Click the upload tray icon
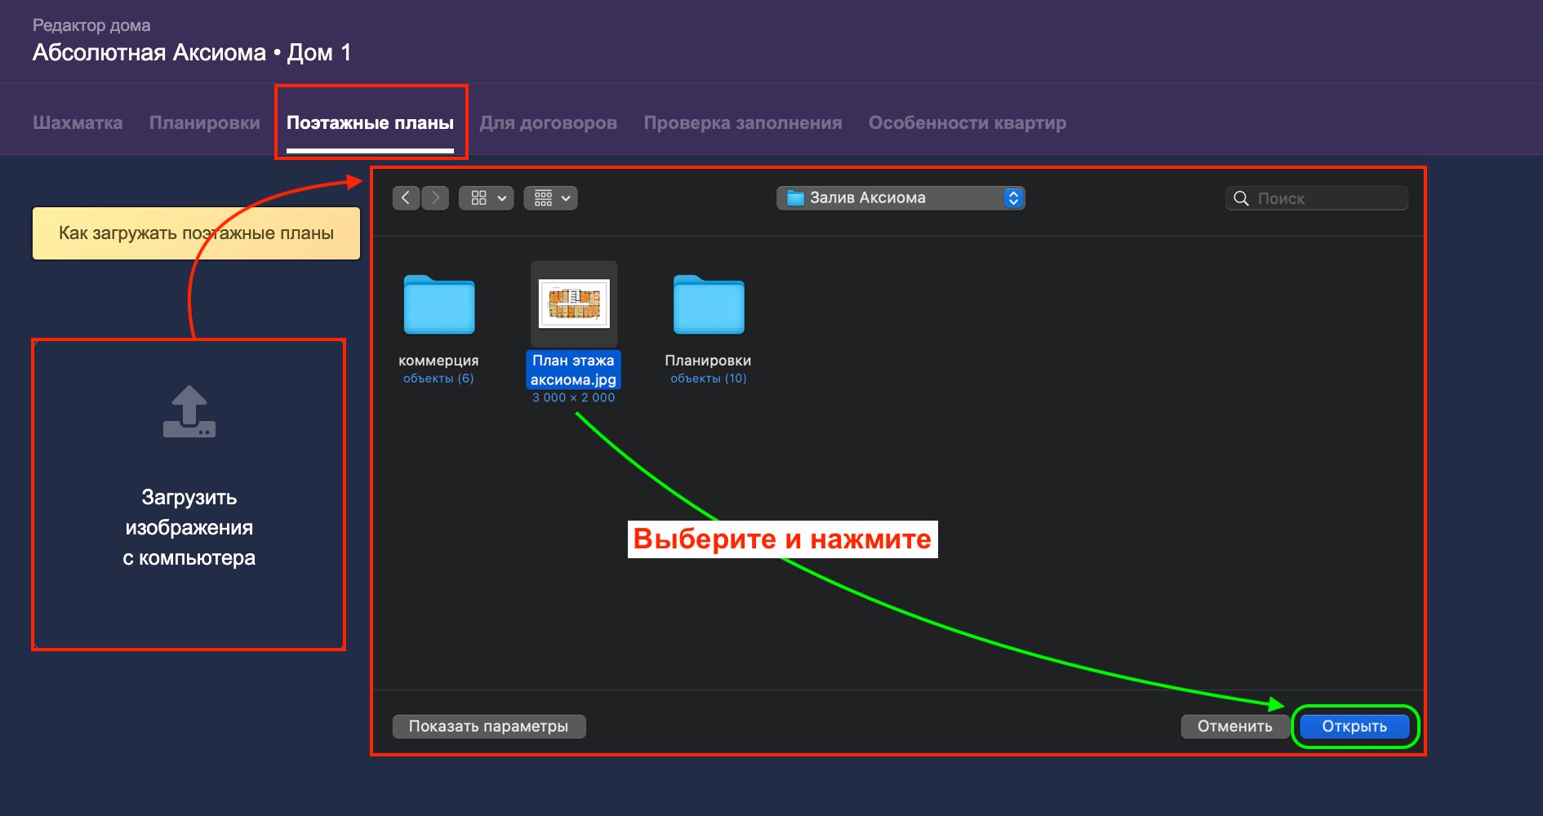The image size is (1543, 816). [x=189, y=411]
